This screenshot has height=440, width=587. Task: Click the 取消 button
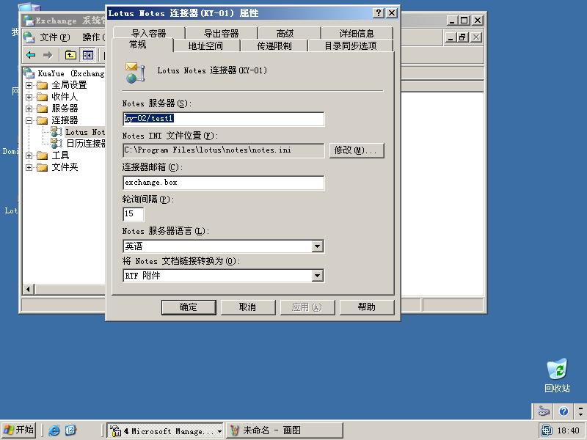click(248, 307)
